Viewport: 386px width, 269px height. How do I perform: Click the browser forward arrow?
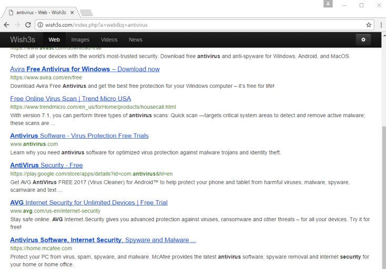tap(17, 25)
